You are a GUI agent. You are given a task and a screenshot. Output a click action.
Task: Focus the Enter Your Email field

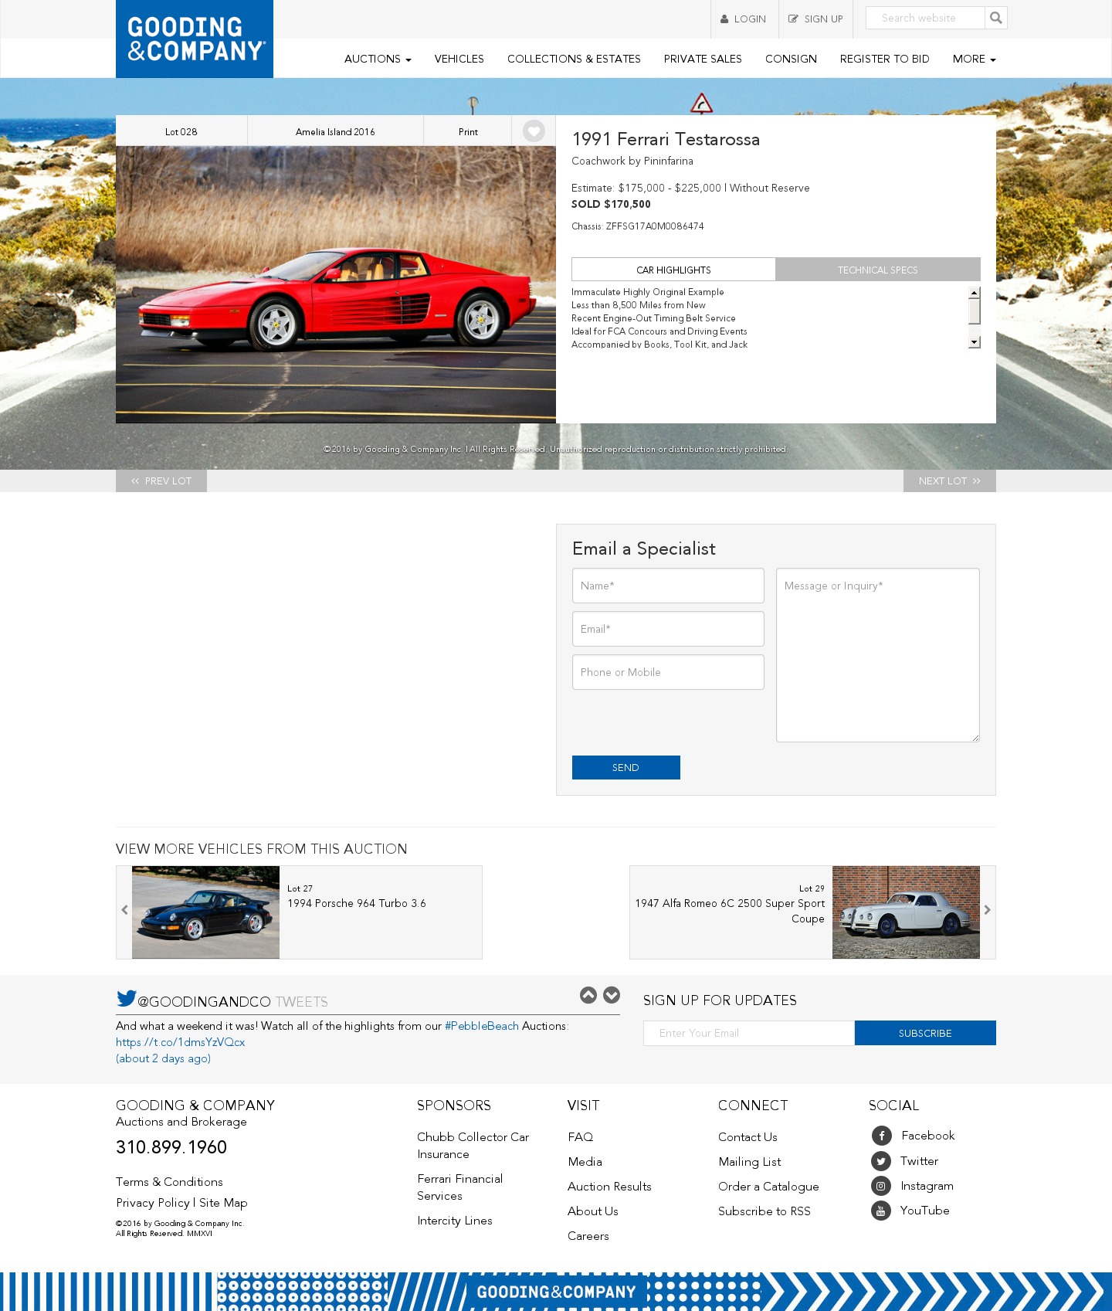(x=749, y=1033)
